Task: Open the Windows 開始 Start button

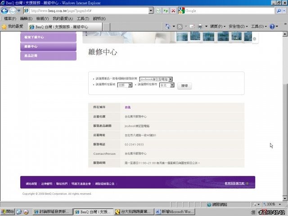Action: pos(8,211)
